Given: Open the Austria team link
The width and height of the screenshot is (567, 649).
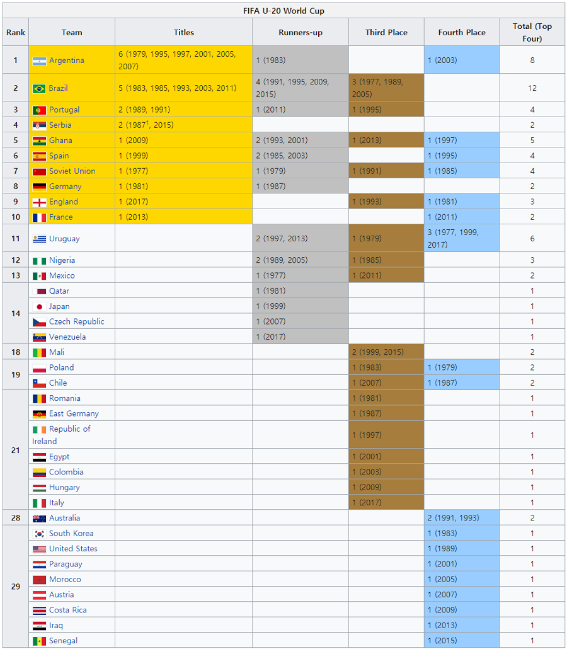Looking at the screenshot, I should tap(61, 595).
